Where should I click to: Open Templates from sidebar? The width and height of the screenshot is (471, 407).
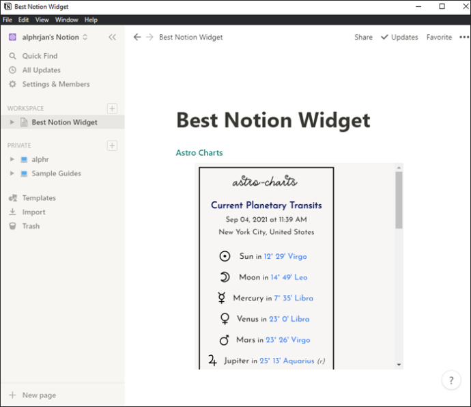click(39, 198)
